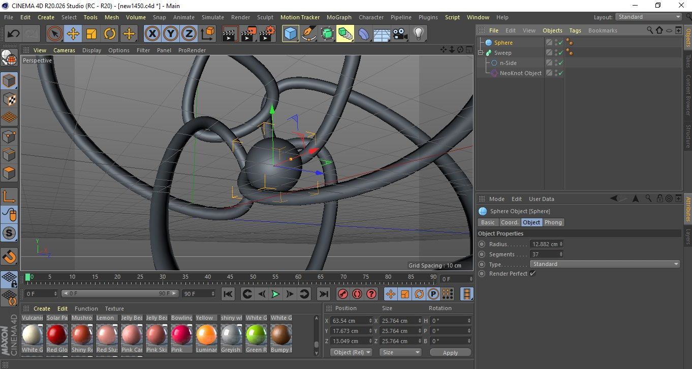
Task: Select the Luminar orange material swatch
Action: [x=206, y=334]
